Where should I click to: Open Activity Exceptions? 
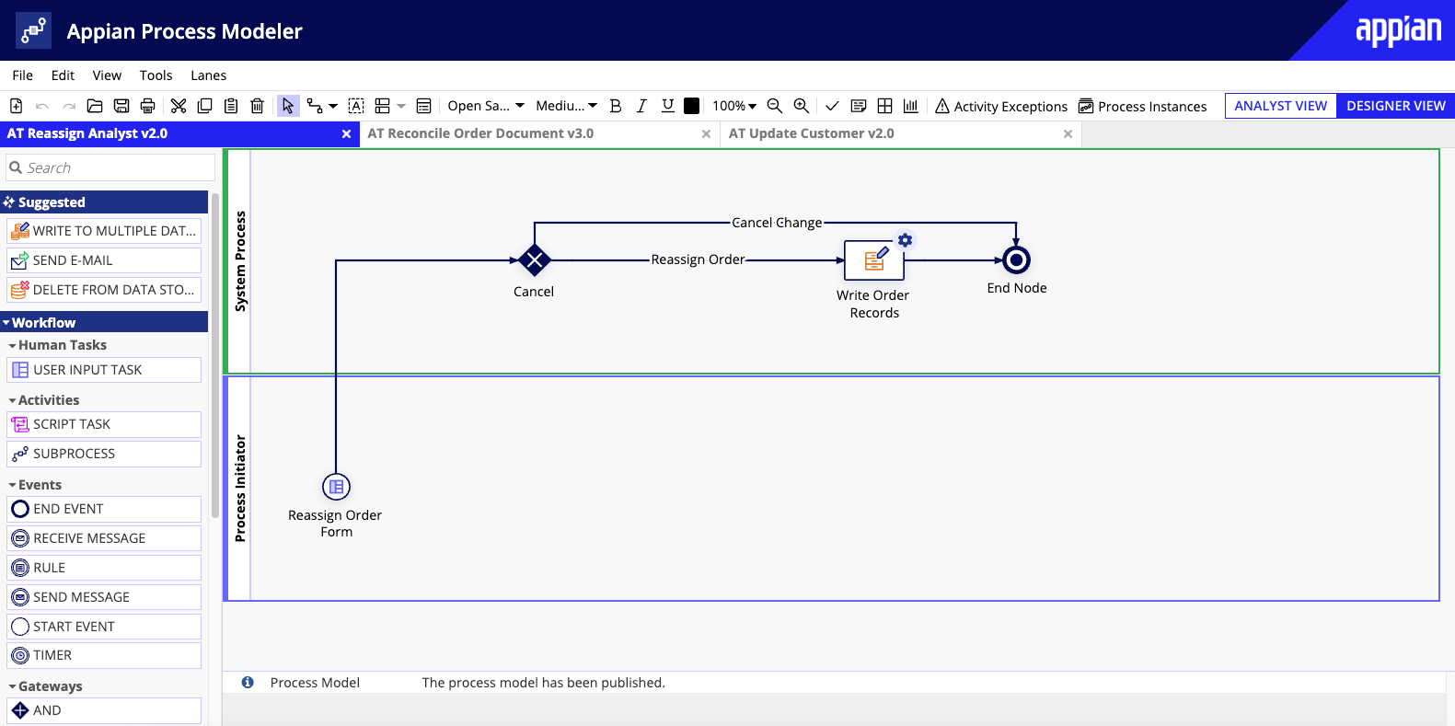1001,107
